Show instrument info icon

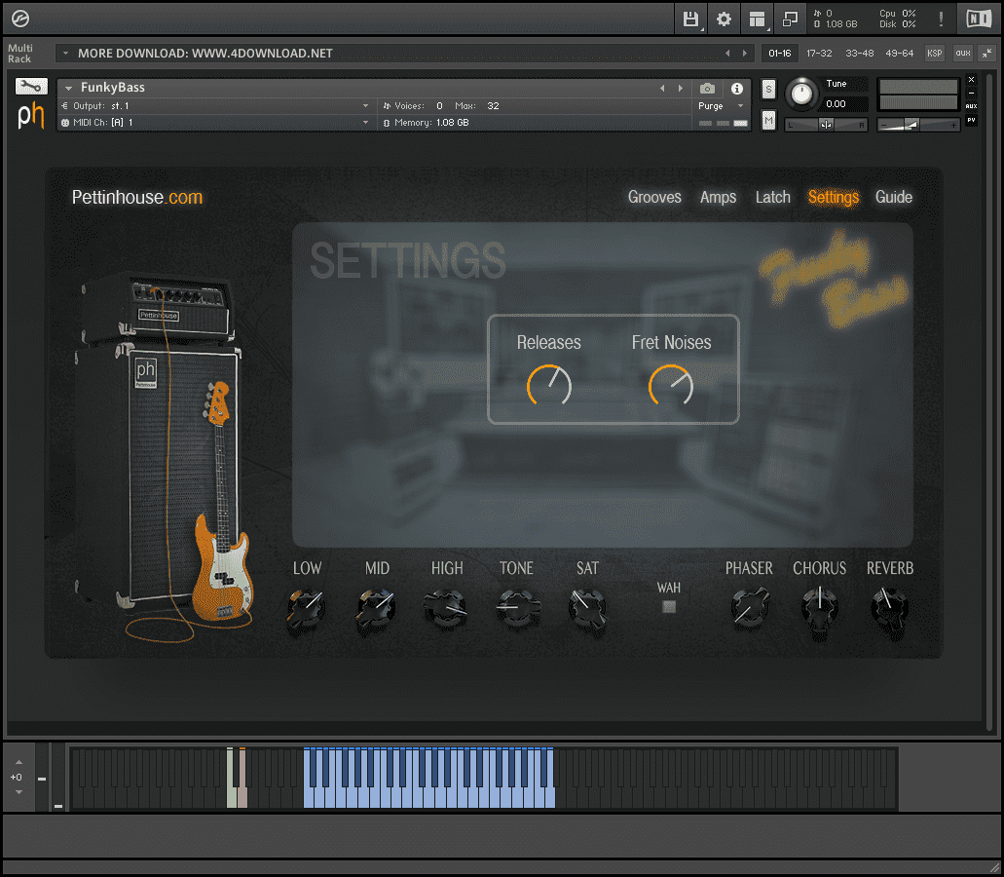(x=737, y=89)
